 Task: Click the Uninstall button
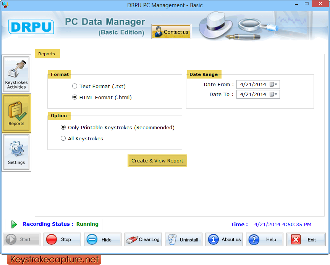tap(184, 239)
